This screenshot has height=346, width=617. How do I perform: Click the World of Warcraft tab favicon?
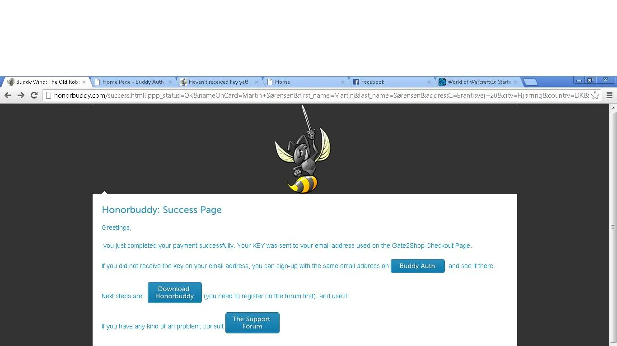(x=442, y=82)
